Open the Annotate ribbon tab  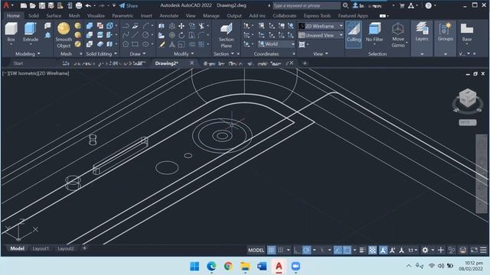169,15
